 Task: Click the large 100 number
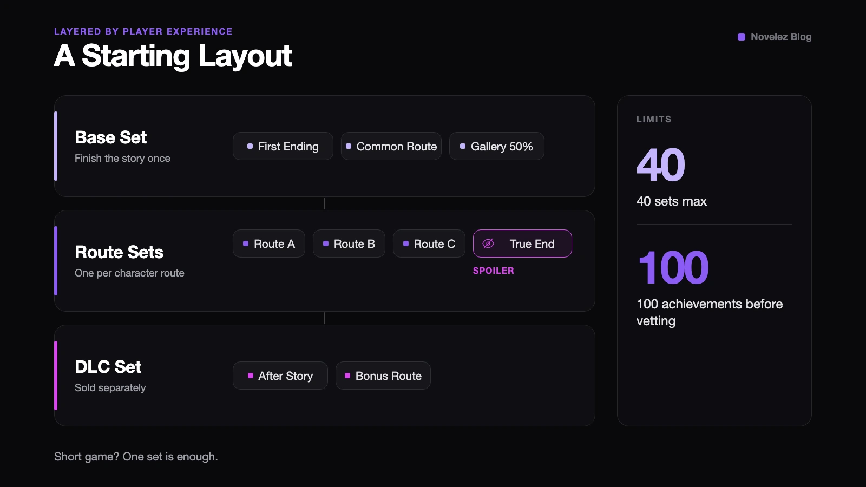pyautogui.click(x=673, y=267)
